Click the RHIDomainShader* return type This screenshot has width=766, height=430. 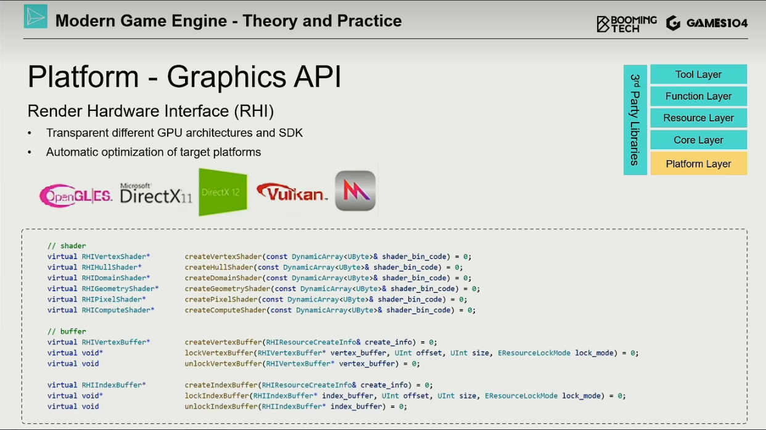pos(116,278)
